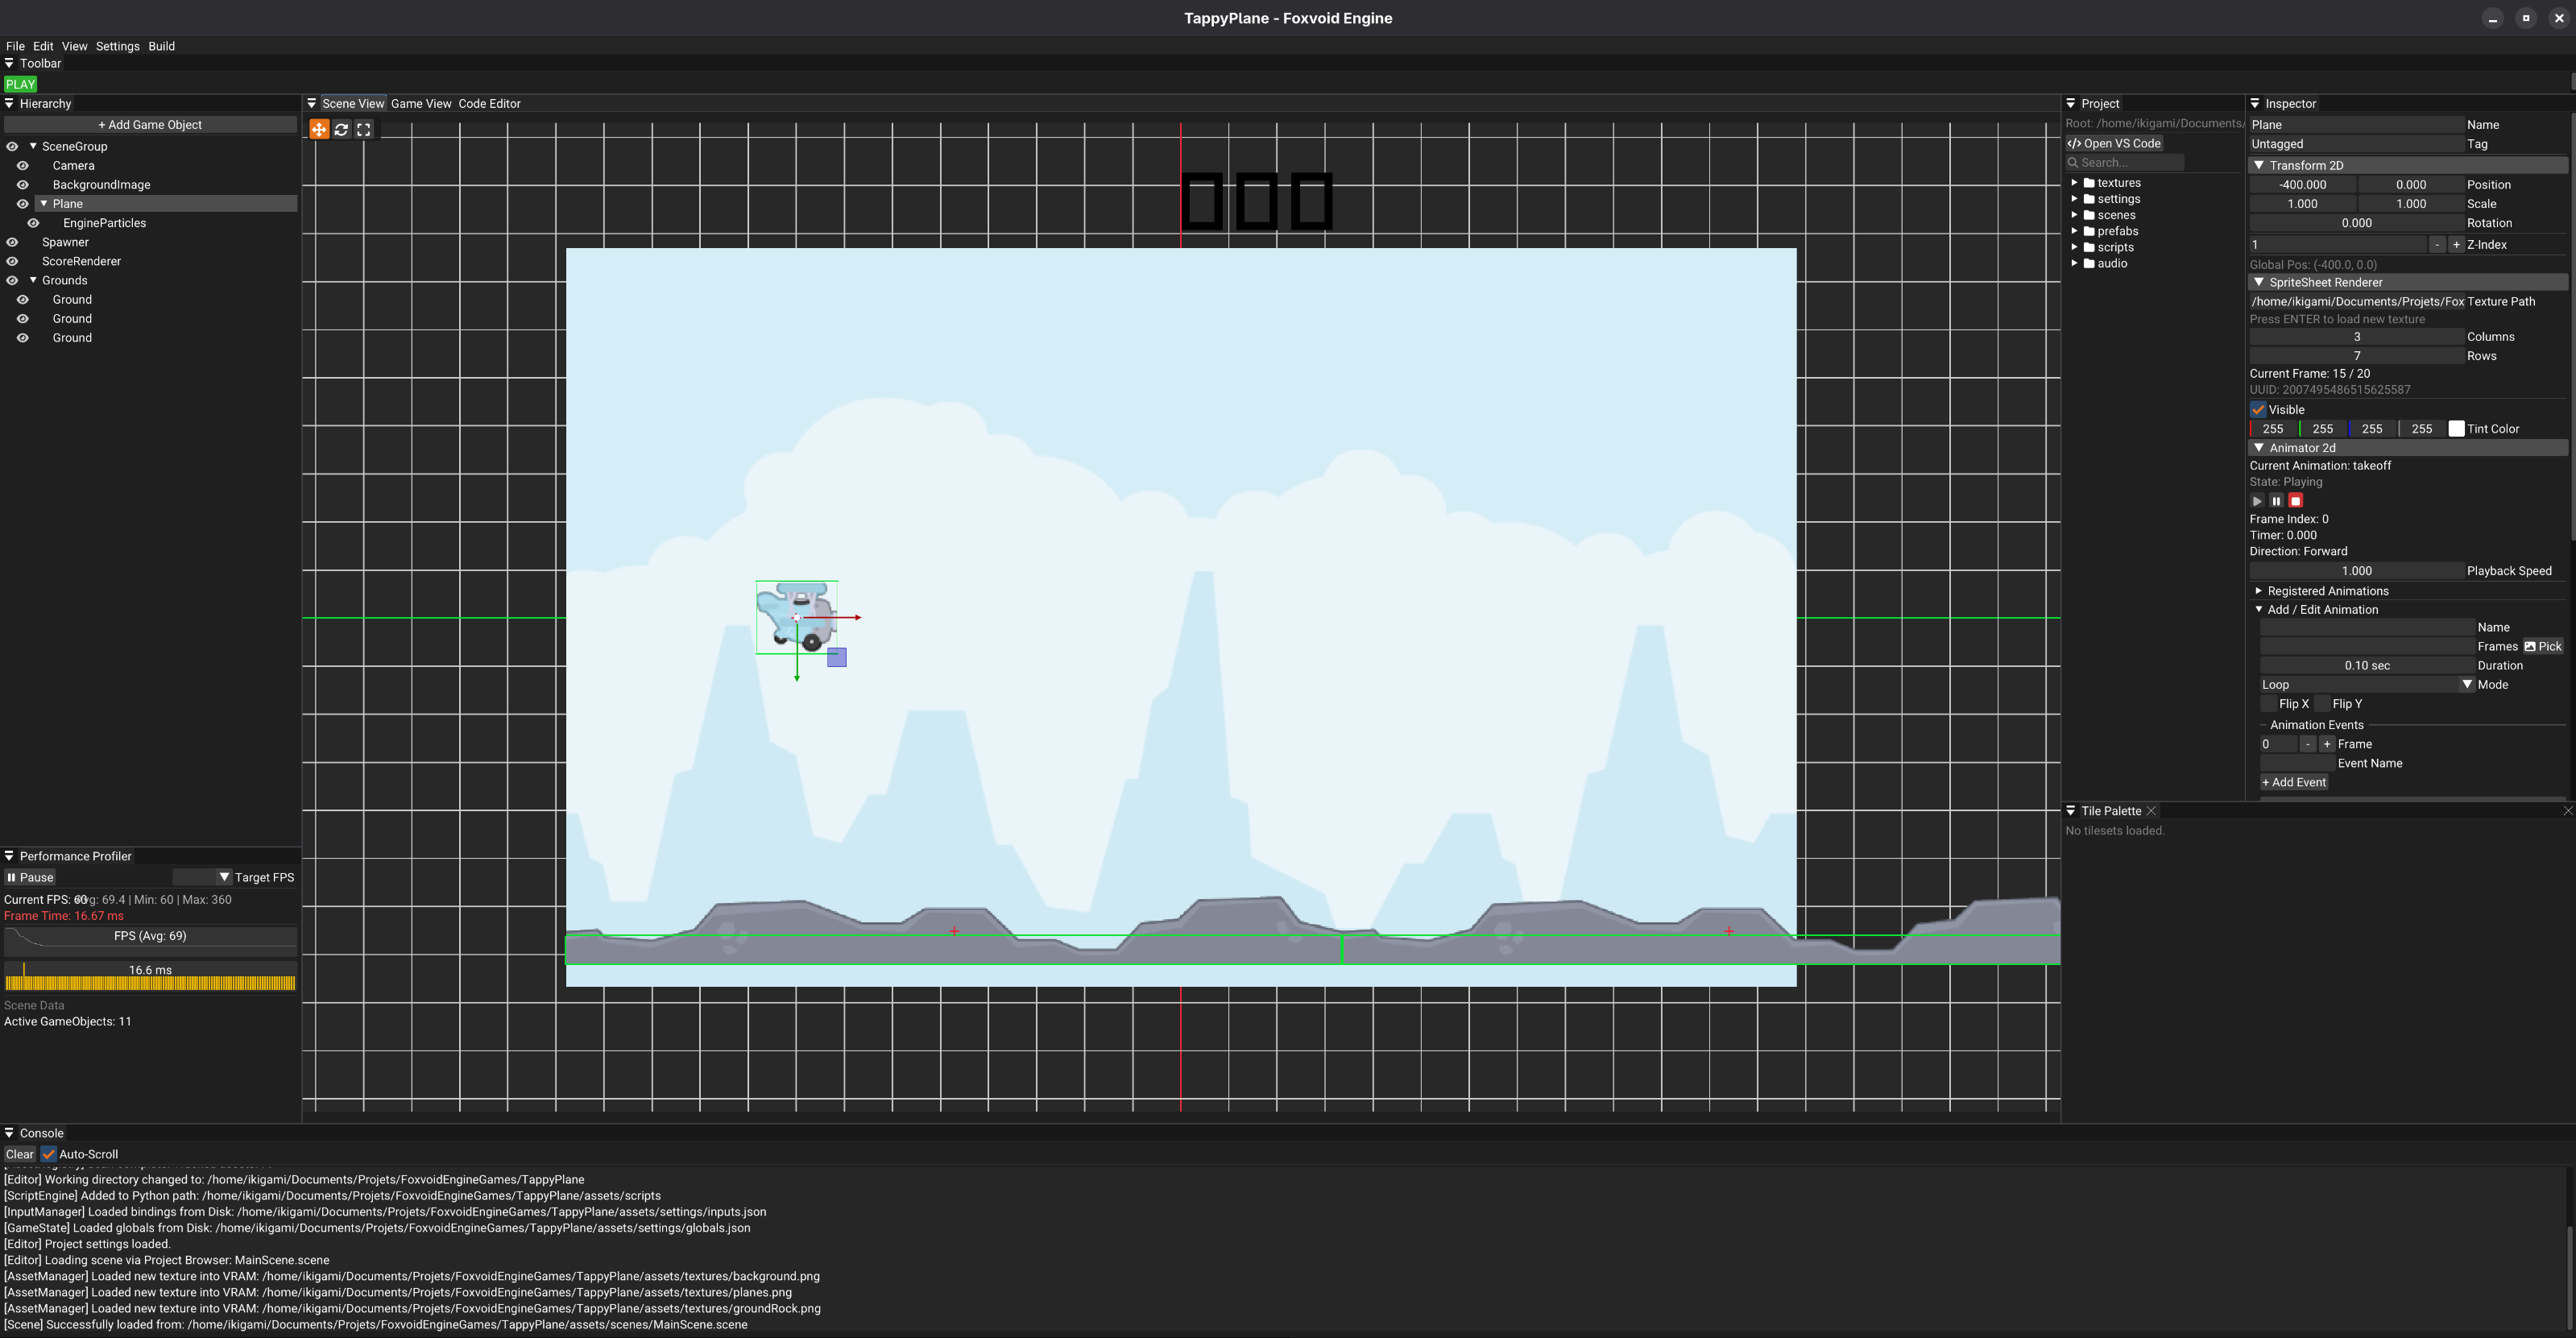The width and height of the screenshot is (2576, 1338).
Task: Enable the Flip Y checkbox
Action: click(x=2322, y=704)
